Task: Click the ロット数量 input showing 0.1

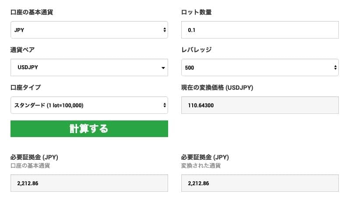Action: [x=260, y=30]
